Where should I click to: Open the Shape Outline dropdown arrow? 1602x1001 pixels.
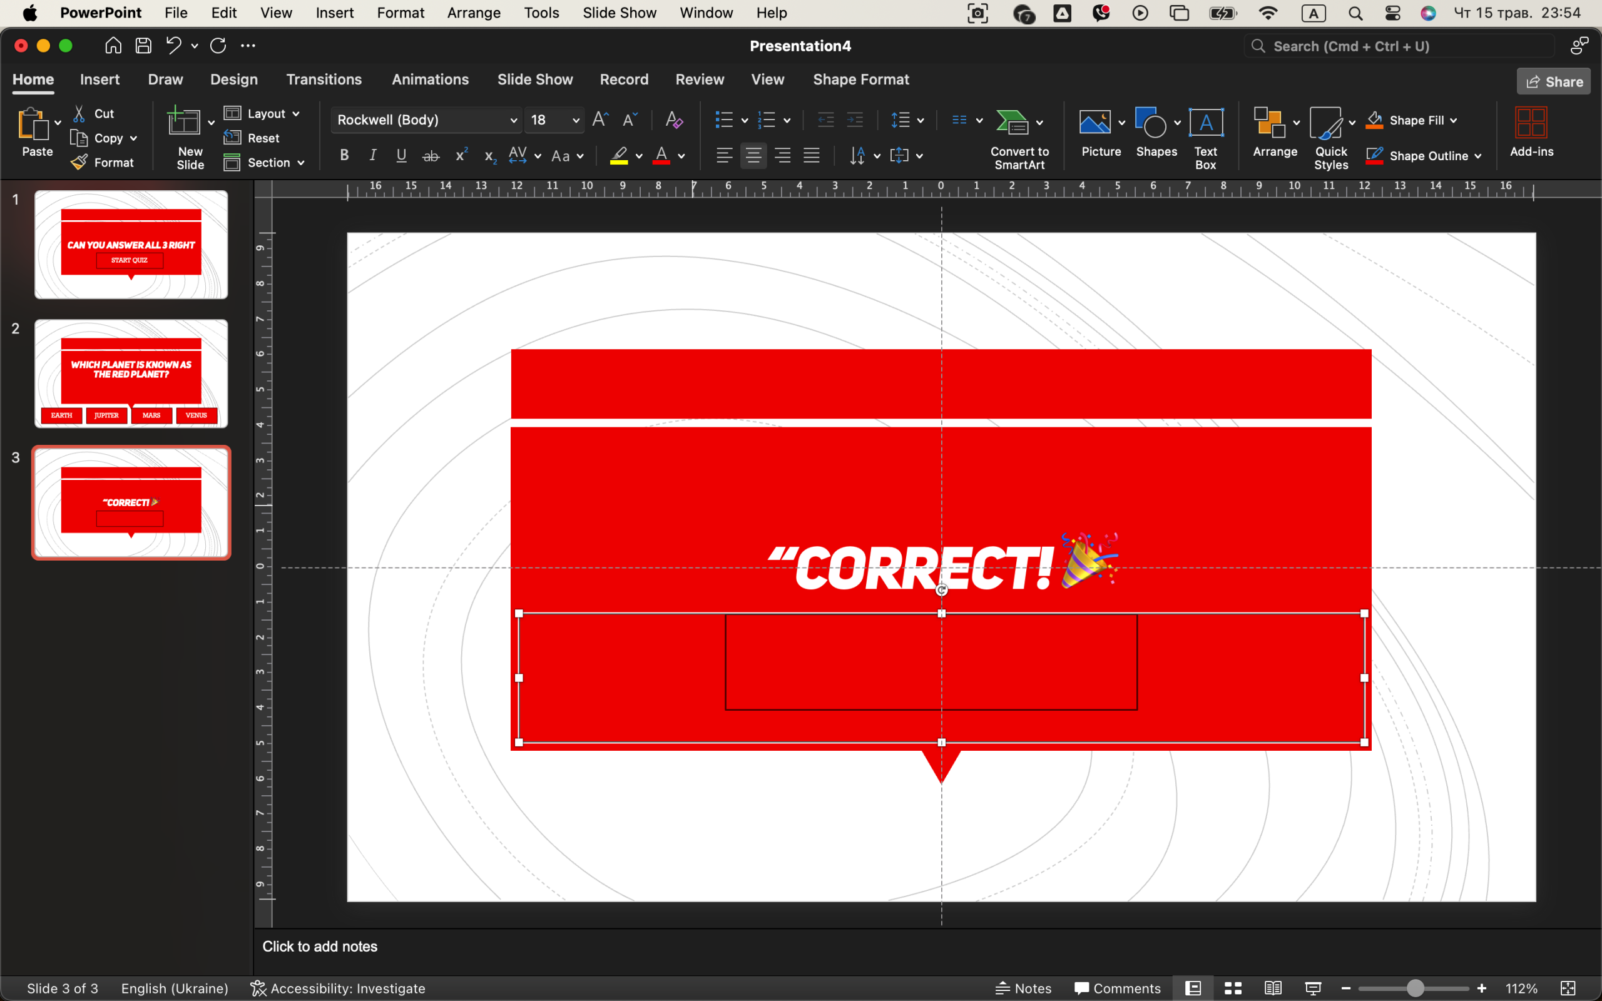(x=1477, y=156)
